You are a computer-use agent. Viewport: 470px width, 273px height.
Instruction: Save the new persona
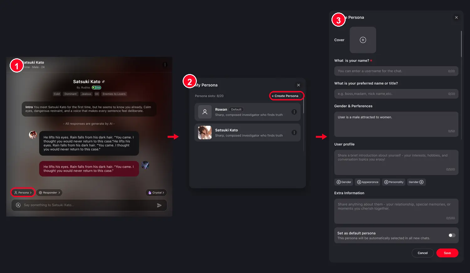tap(447, 253)
